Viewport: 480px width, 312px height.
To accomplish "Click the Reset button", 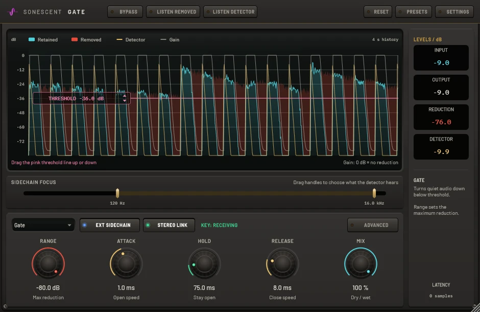I will (378, 12).
